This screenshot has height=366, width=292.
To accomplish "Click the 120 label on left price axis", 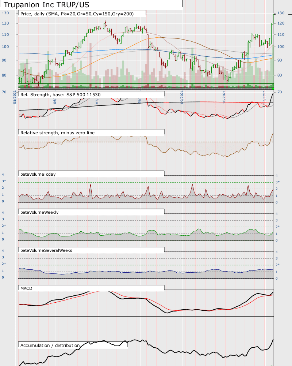I will (5, 23).
